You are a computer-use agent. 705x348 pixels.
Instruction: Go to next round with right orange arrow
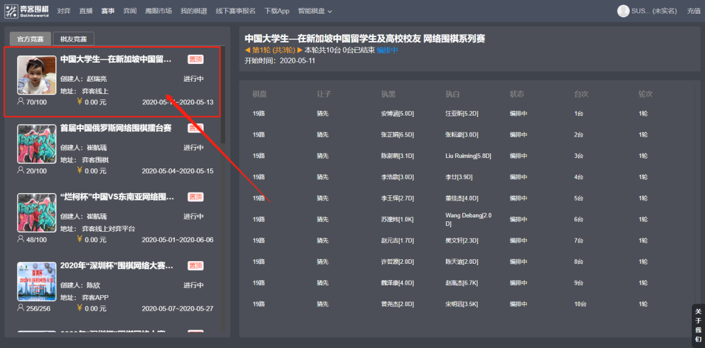[x=300, y=50]
